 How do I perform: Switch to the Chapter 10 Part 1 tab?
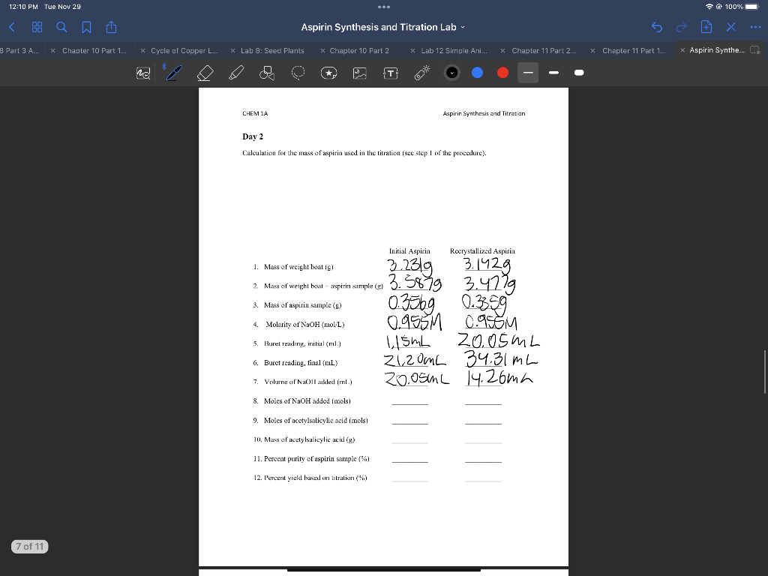click(x=94, y=50)
